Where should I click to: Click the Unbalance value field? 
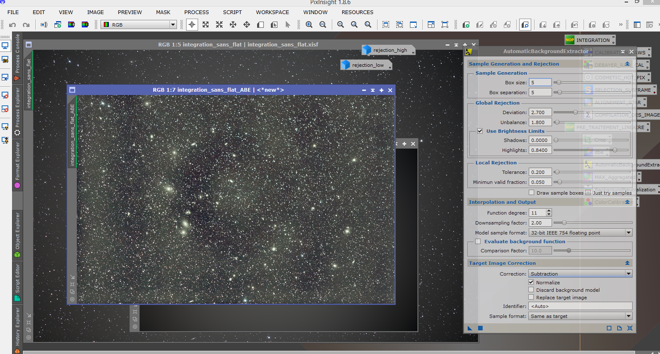pyautogui.click(x=540, y=122)
